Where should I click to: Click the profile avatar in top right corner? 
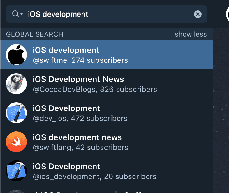pyautogui.click(x=227, y=14)
